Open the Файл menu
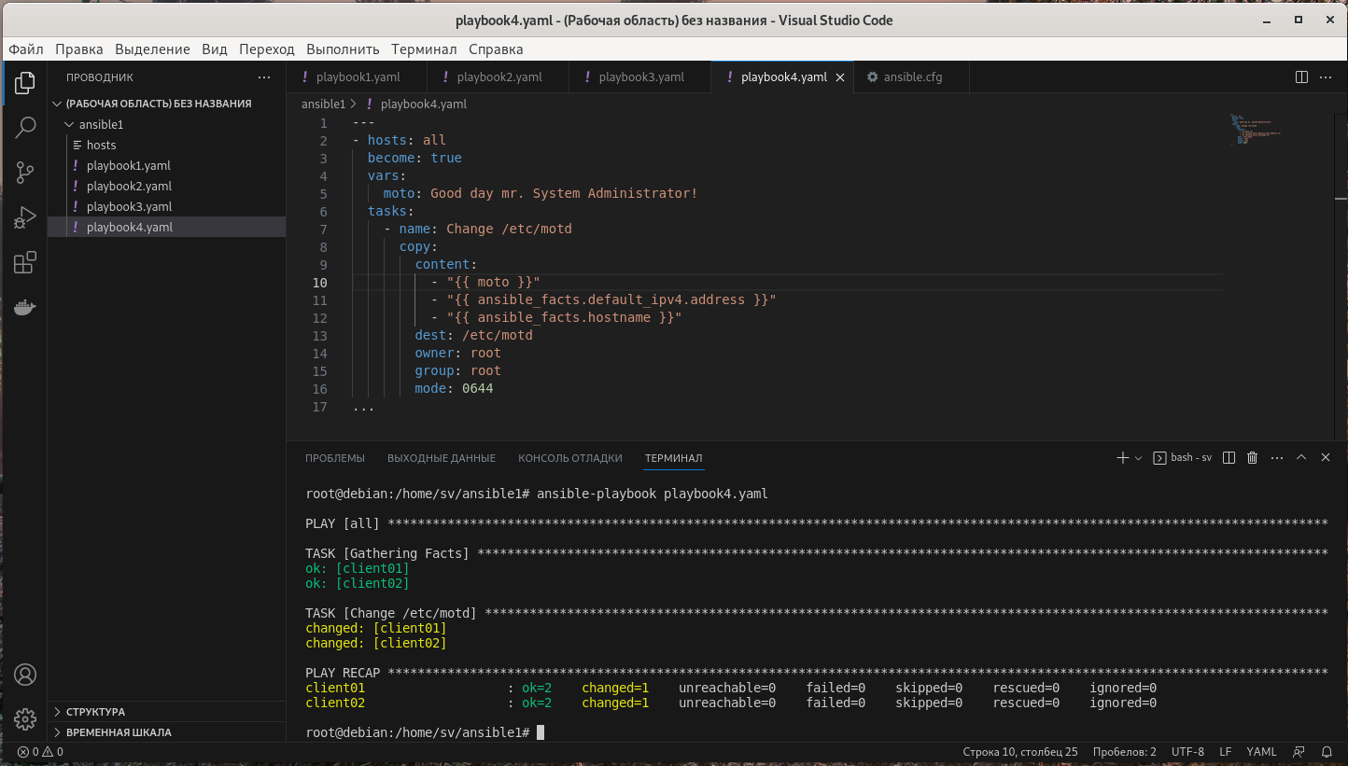The image size is (1348, 766). pyautogui.click(x=26, y=49)
